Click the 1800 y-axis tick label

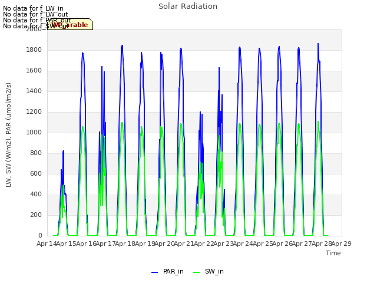coord(34,50)
